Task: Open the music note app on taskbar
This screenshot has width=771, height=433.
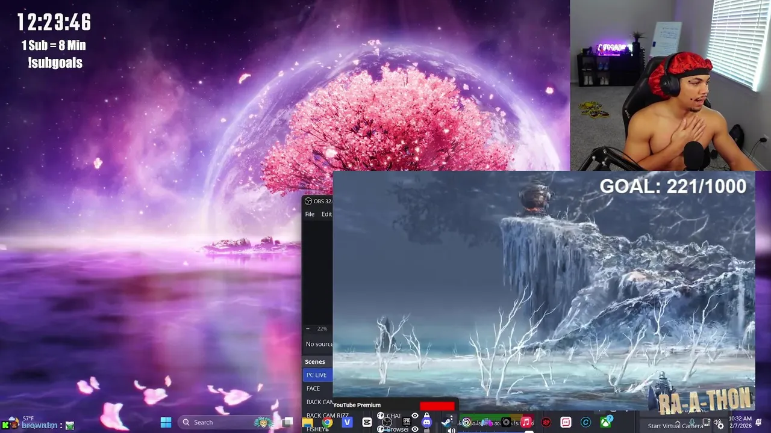Action: point(526,423)
